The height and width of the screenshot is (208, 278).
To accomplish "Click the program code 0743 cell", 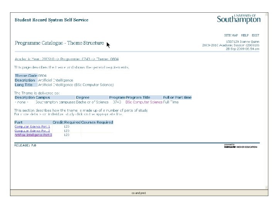I will point(117,102).
